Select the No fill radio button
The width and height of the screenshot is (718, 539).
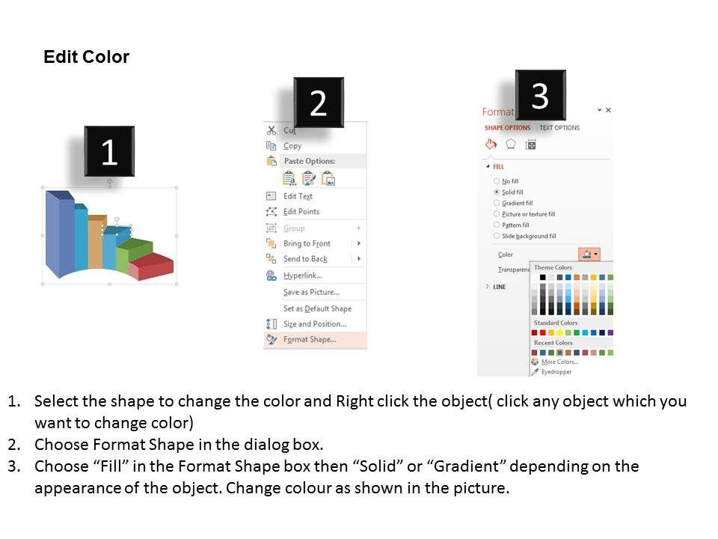click(497, 181)
